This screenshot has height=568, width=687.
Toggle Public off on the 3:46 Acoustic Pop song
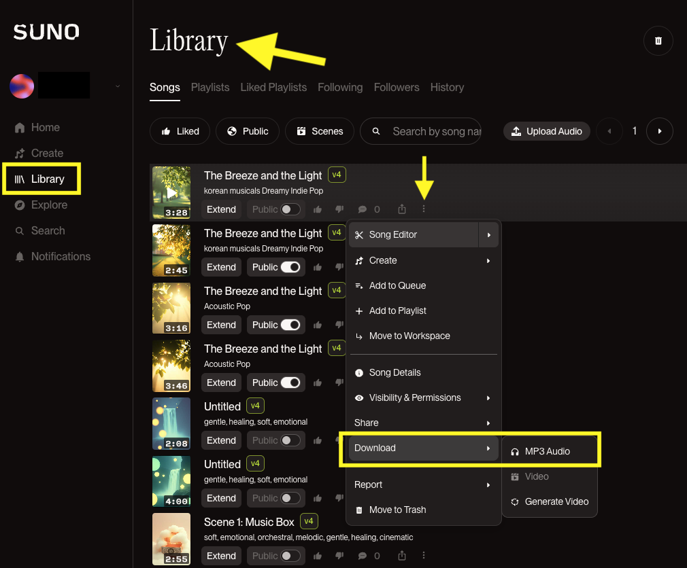pyautogui.click(x=290, y=383)
